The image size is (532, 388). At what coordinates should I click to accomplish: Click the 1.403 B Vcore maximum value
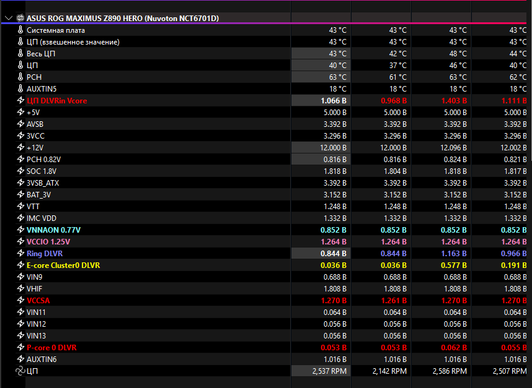454,100
